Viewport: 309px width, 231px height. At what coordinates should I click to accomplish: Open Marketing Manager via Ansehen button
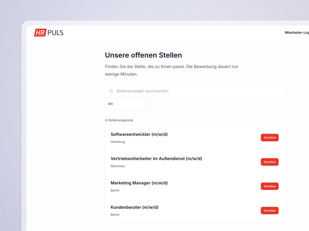click(x=270, y=186)
